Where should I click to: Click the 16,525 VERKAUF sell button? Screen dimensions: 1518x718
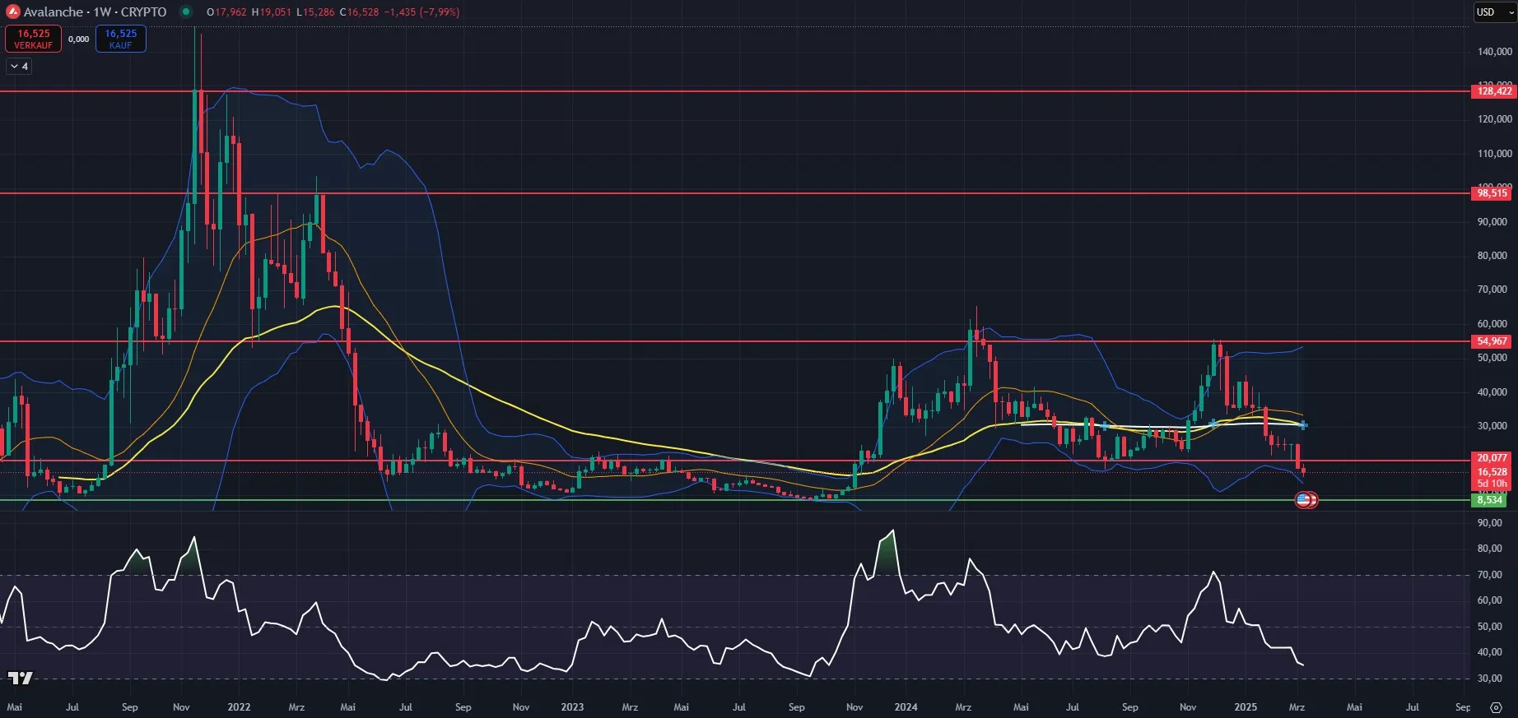click(34, 39)
